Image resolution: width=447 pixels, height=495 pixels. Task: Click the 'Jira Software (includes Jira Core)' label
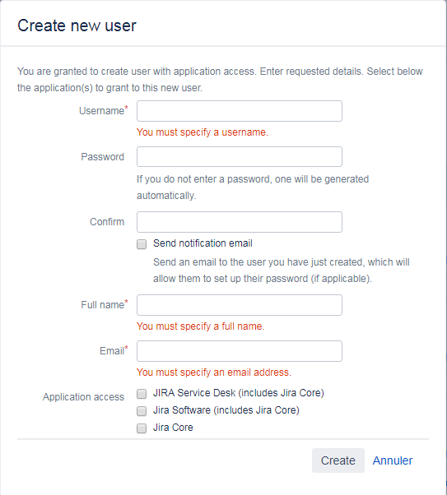226,410
